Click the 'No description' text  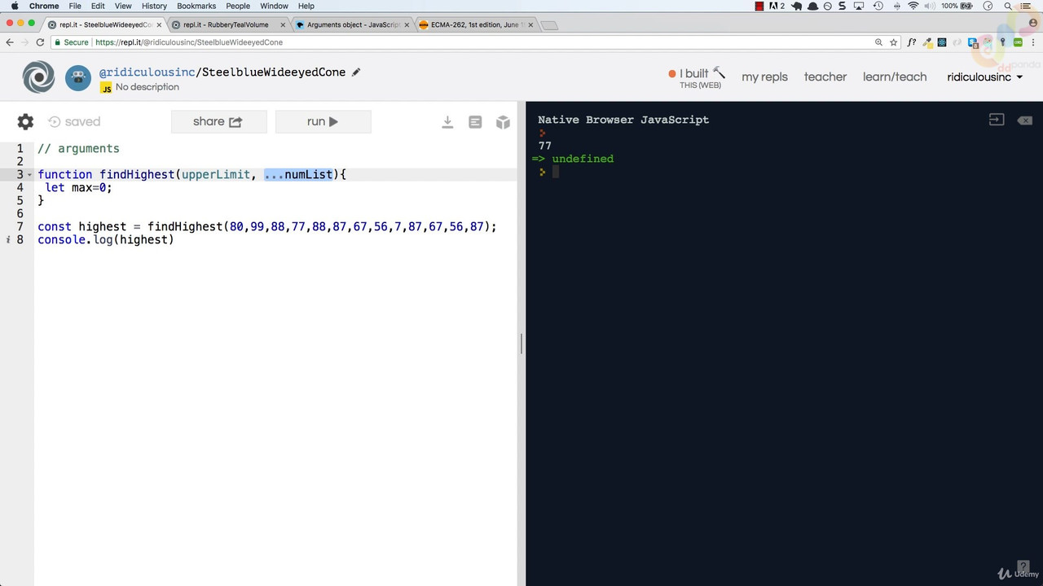click(147, 87)
